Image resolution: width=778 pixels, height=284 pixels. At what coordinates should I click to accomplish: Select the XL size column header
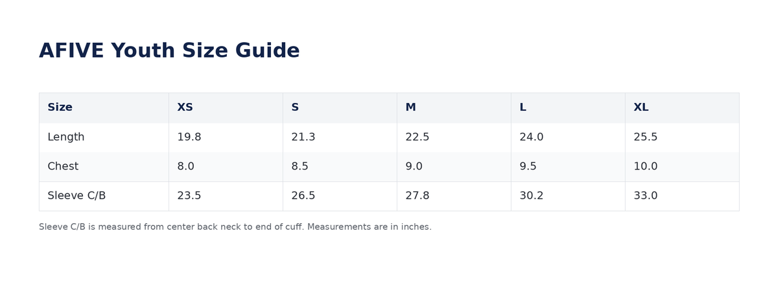click(x=682, y=107)
